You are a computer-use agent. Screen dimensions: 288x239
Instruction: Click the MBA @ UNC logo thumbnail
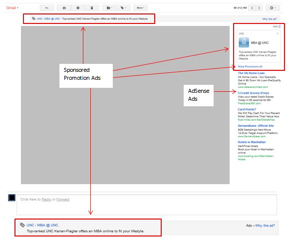pos(244,42)
